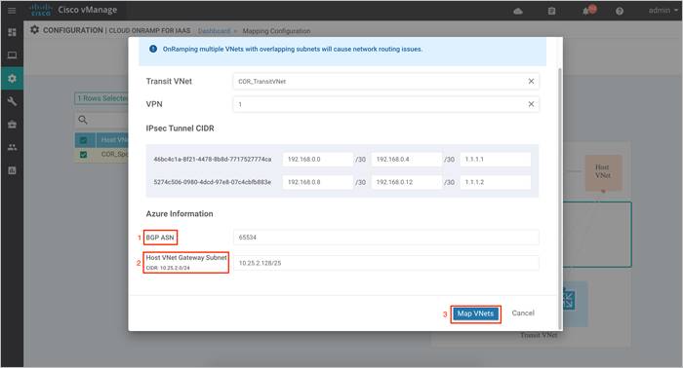Viewport: 683px width, 368px height.
Task: Open the hamburger menu at top left
Action: click(12, 10)
